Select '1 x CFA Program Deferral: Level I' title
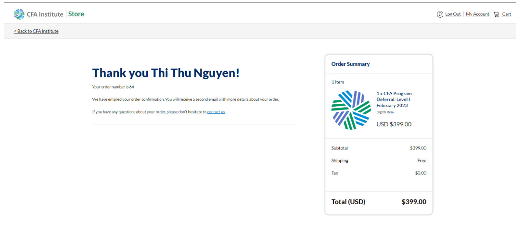Screen dimensions: 524x233 394,99
